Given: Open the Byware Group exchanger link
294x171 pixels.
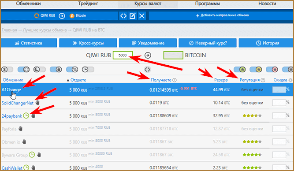Looking at the screenshot, I should tap(15, 155).
